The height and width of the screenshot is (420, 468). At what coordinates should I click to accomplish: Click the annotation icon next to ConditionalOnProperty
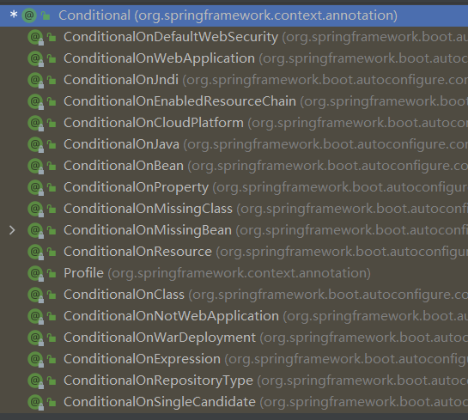point(35,188)
